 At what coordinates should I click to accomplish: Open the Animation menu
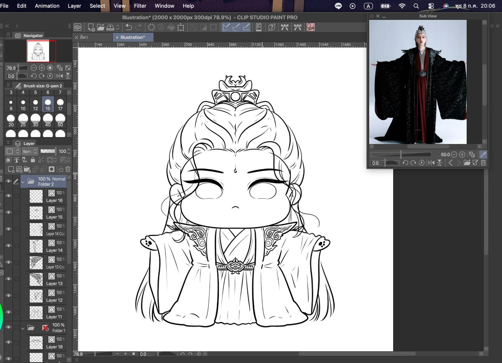[47, 6]
